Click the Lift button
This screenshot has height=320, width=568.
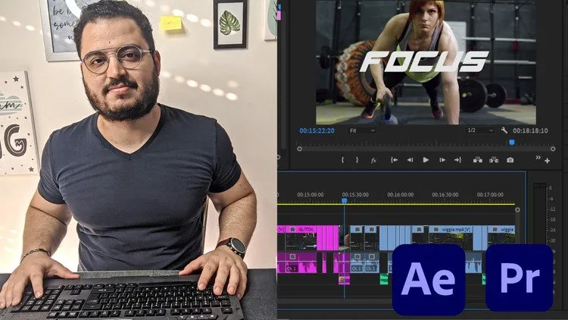[477, 160]
